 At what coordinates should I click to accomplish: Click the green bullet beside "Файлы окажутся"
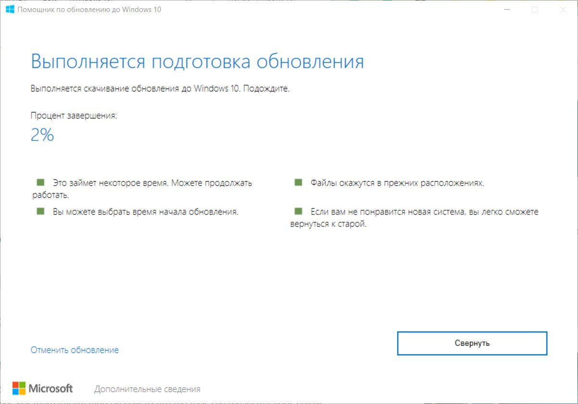tap(298, 182)
